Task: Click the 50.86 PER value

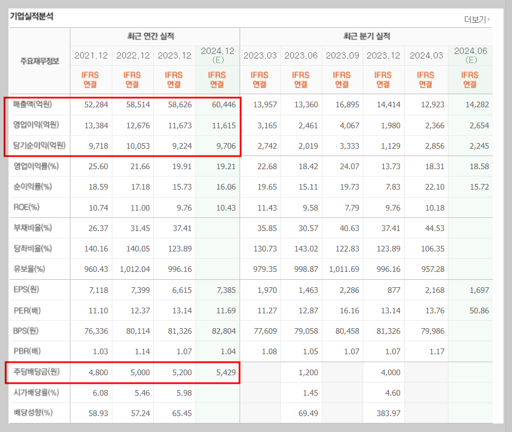Action: pyautogui.click(x=479, y=311)
